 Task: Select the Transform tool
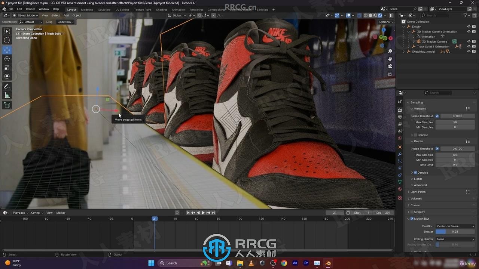(7, 76)
